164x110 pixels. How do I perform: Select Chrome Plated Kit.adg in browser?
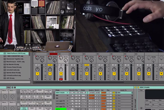pos(14,67)
